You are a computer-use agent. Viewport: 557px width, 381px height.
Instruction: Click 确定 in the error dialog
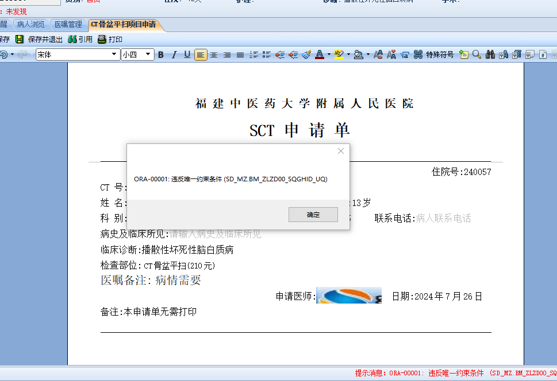313,215
